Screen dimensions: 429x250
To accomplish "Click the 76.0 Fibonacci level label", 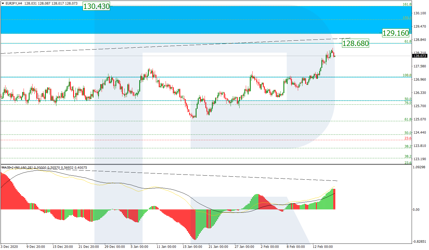I will (x=408, y=103).
